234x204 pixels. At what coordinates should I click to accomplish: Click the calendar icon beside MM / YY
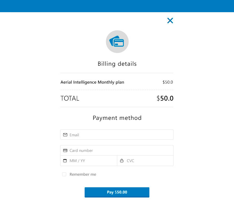(65, 161)
